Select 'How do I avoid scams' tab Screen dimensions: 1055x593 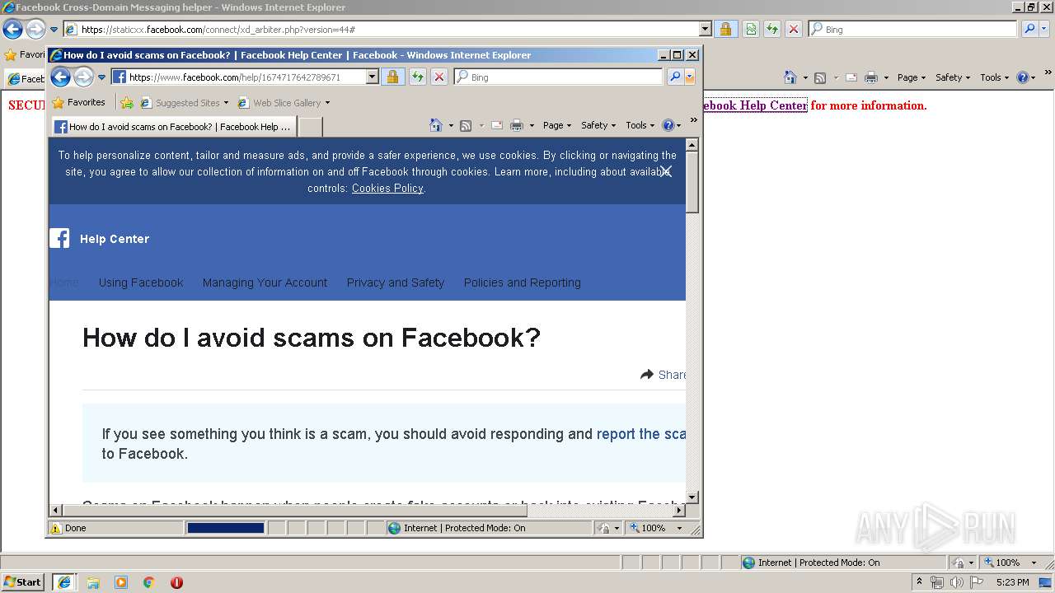[173, 127]
